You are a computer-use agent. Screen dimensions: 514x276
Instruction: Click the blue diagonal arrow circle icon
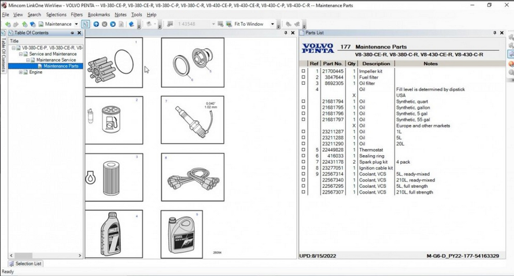click(113, 24)
